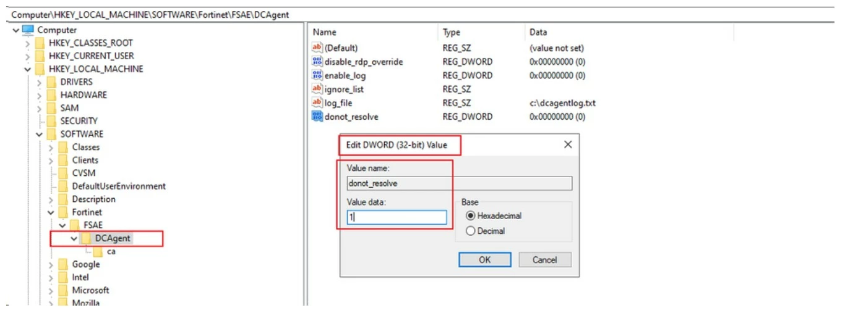Select the enable_log value name
Viewport: 845px width, 313px height.
pyautogui.click(x=345, y=76)
